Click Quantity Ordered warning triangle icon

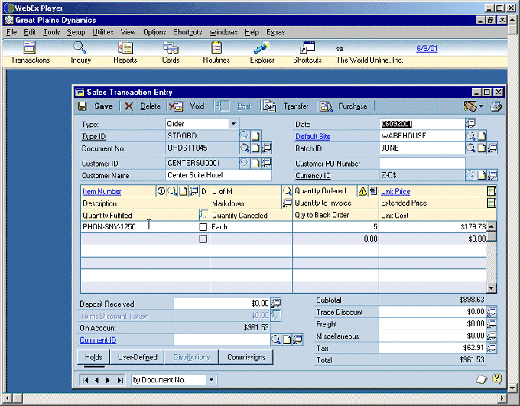[x=362, y=191]
